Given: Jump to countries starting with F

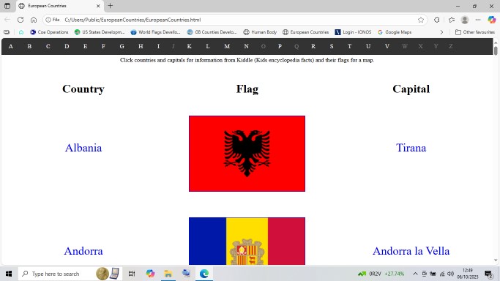Looking at the screenshot, I should pyautogui.click(x=103, y=46).
